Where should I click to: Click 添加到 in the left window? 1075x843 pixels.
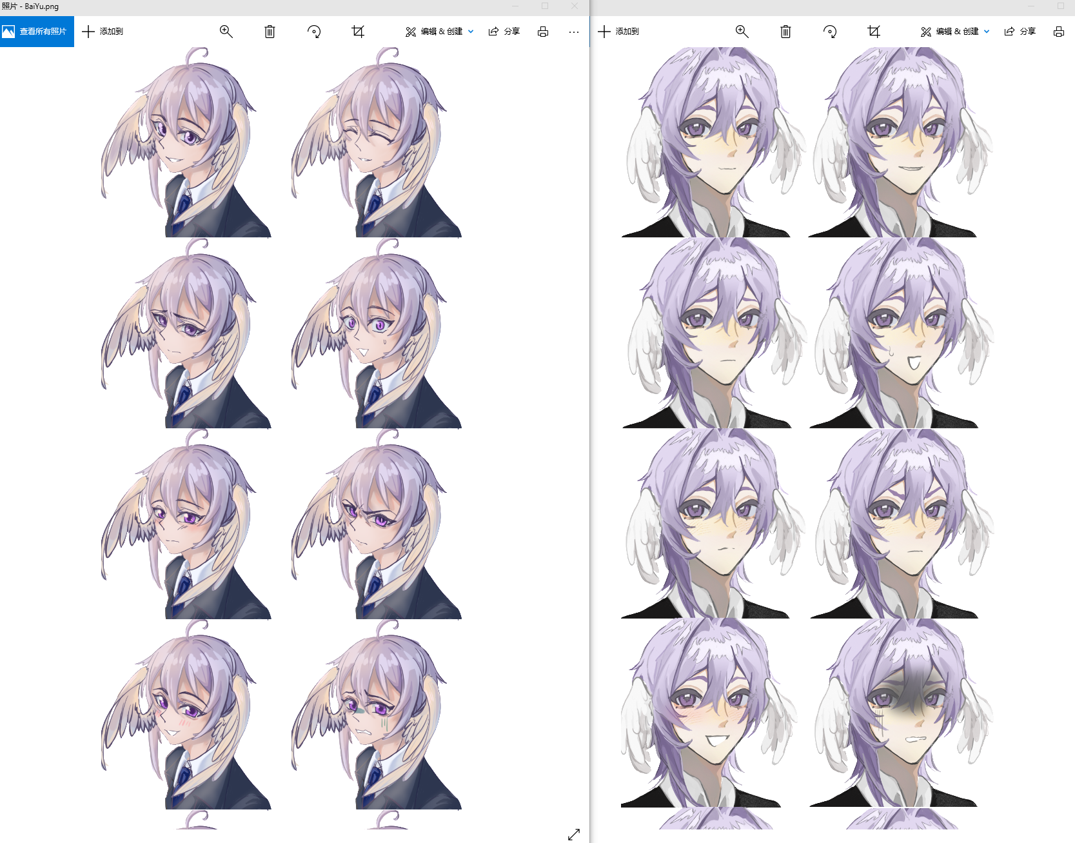(x=103, y=31)
